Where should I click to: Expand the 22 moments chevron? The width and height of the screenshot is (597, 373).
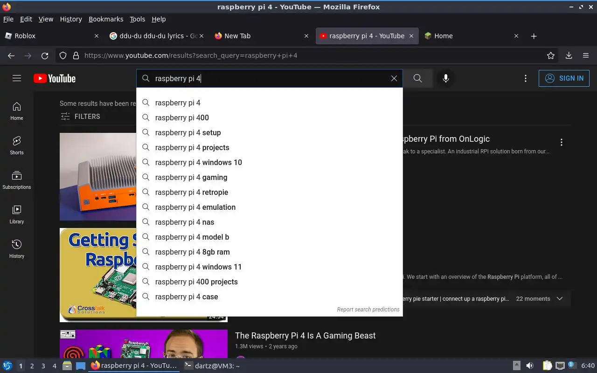tap(560, 299)
